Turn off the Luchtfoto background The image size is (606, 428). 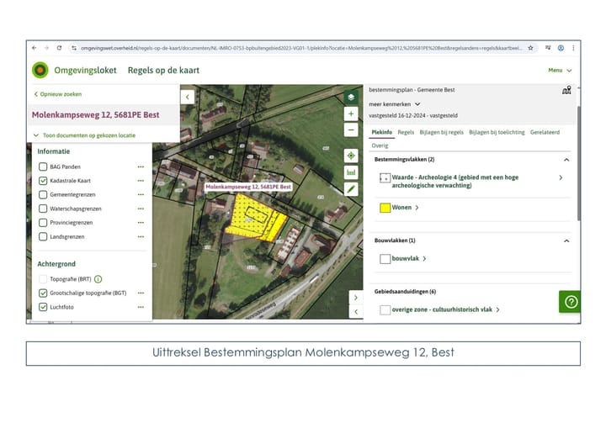[x=43, y=307]
